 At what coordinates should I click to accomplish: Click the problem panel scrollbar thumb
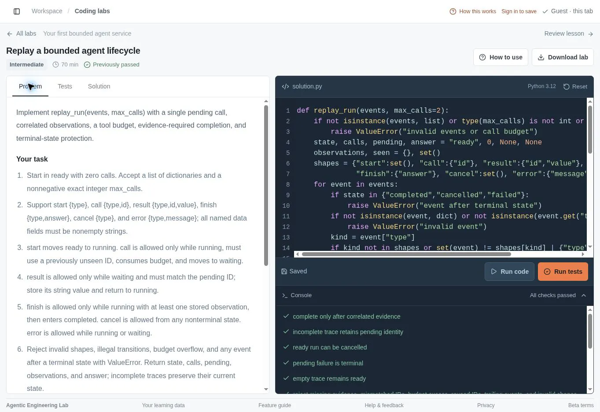pos(266,185)
